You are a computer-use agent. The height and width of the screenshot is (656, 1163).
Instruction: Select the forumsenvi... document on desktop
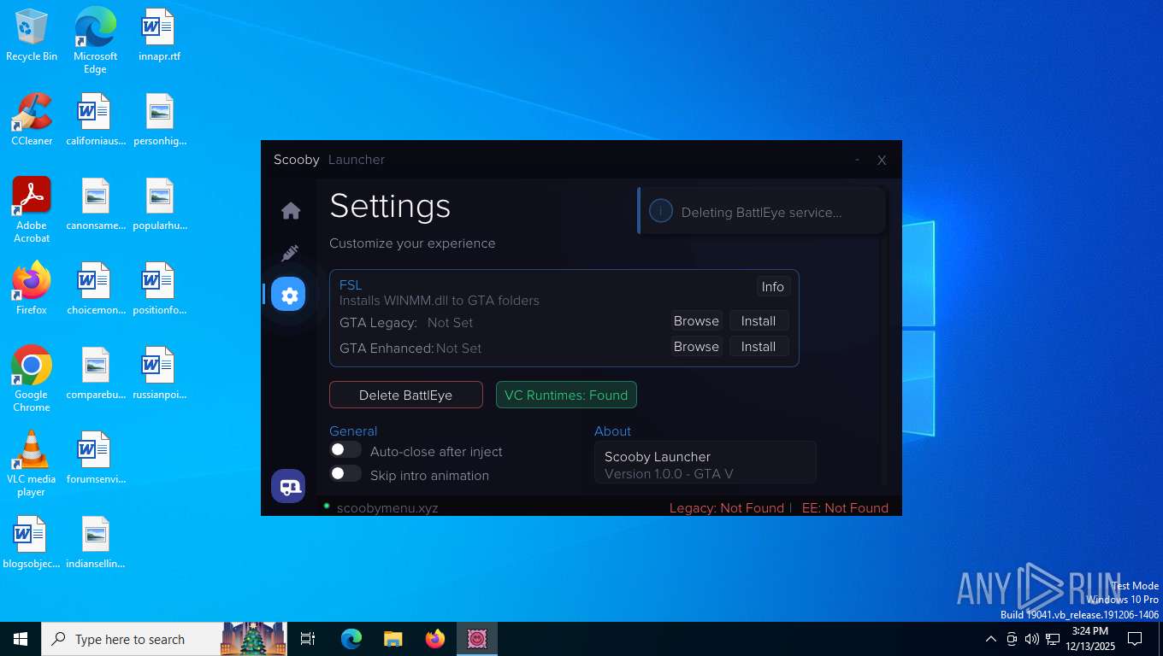[x=95, y=458]
